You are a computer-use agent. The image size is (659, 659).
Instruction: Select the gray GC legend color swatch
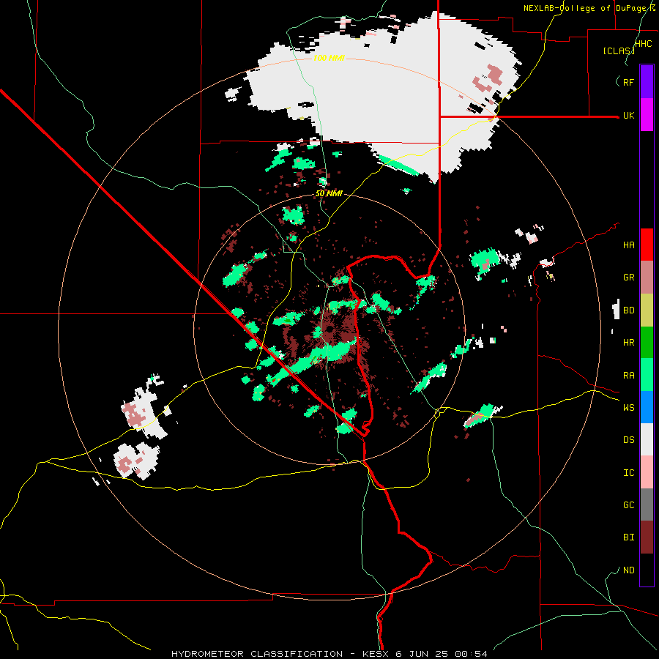click(647, 505)
